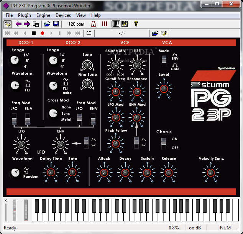
Task: Open the View menu
Action: pyautogui.click(x=81, y=15)
